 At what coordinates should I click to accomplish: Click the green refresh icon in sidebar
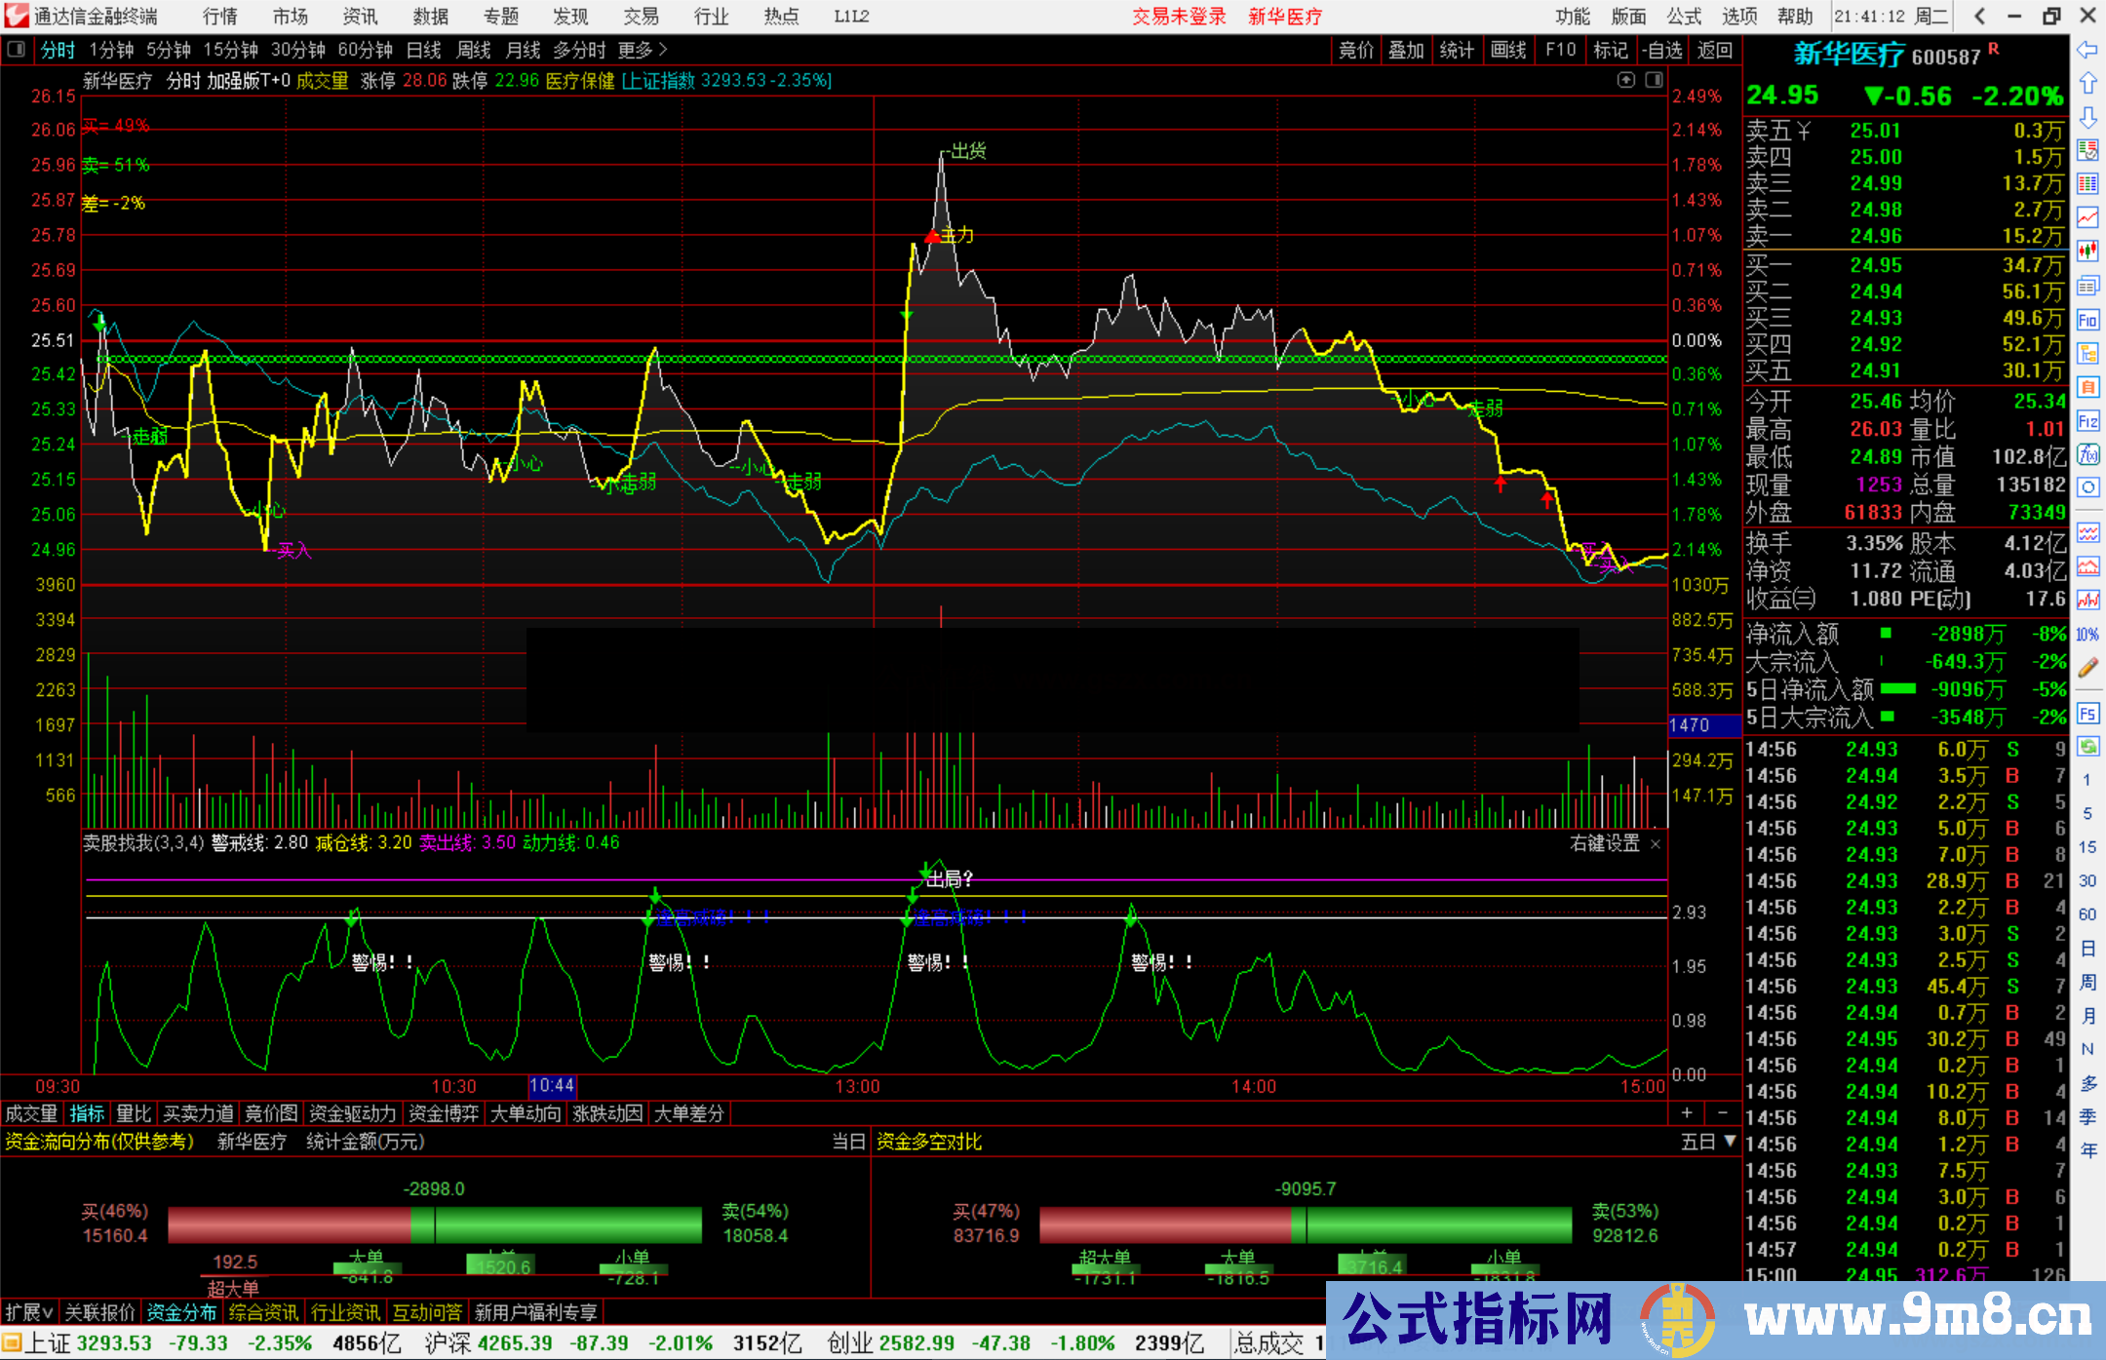point(2087,747)
